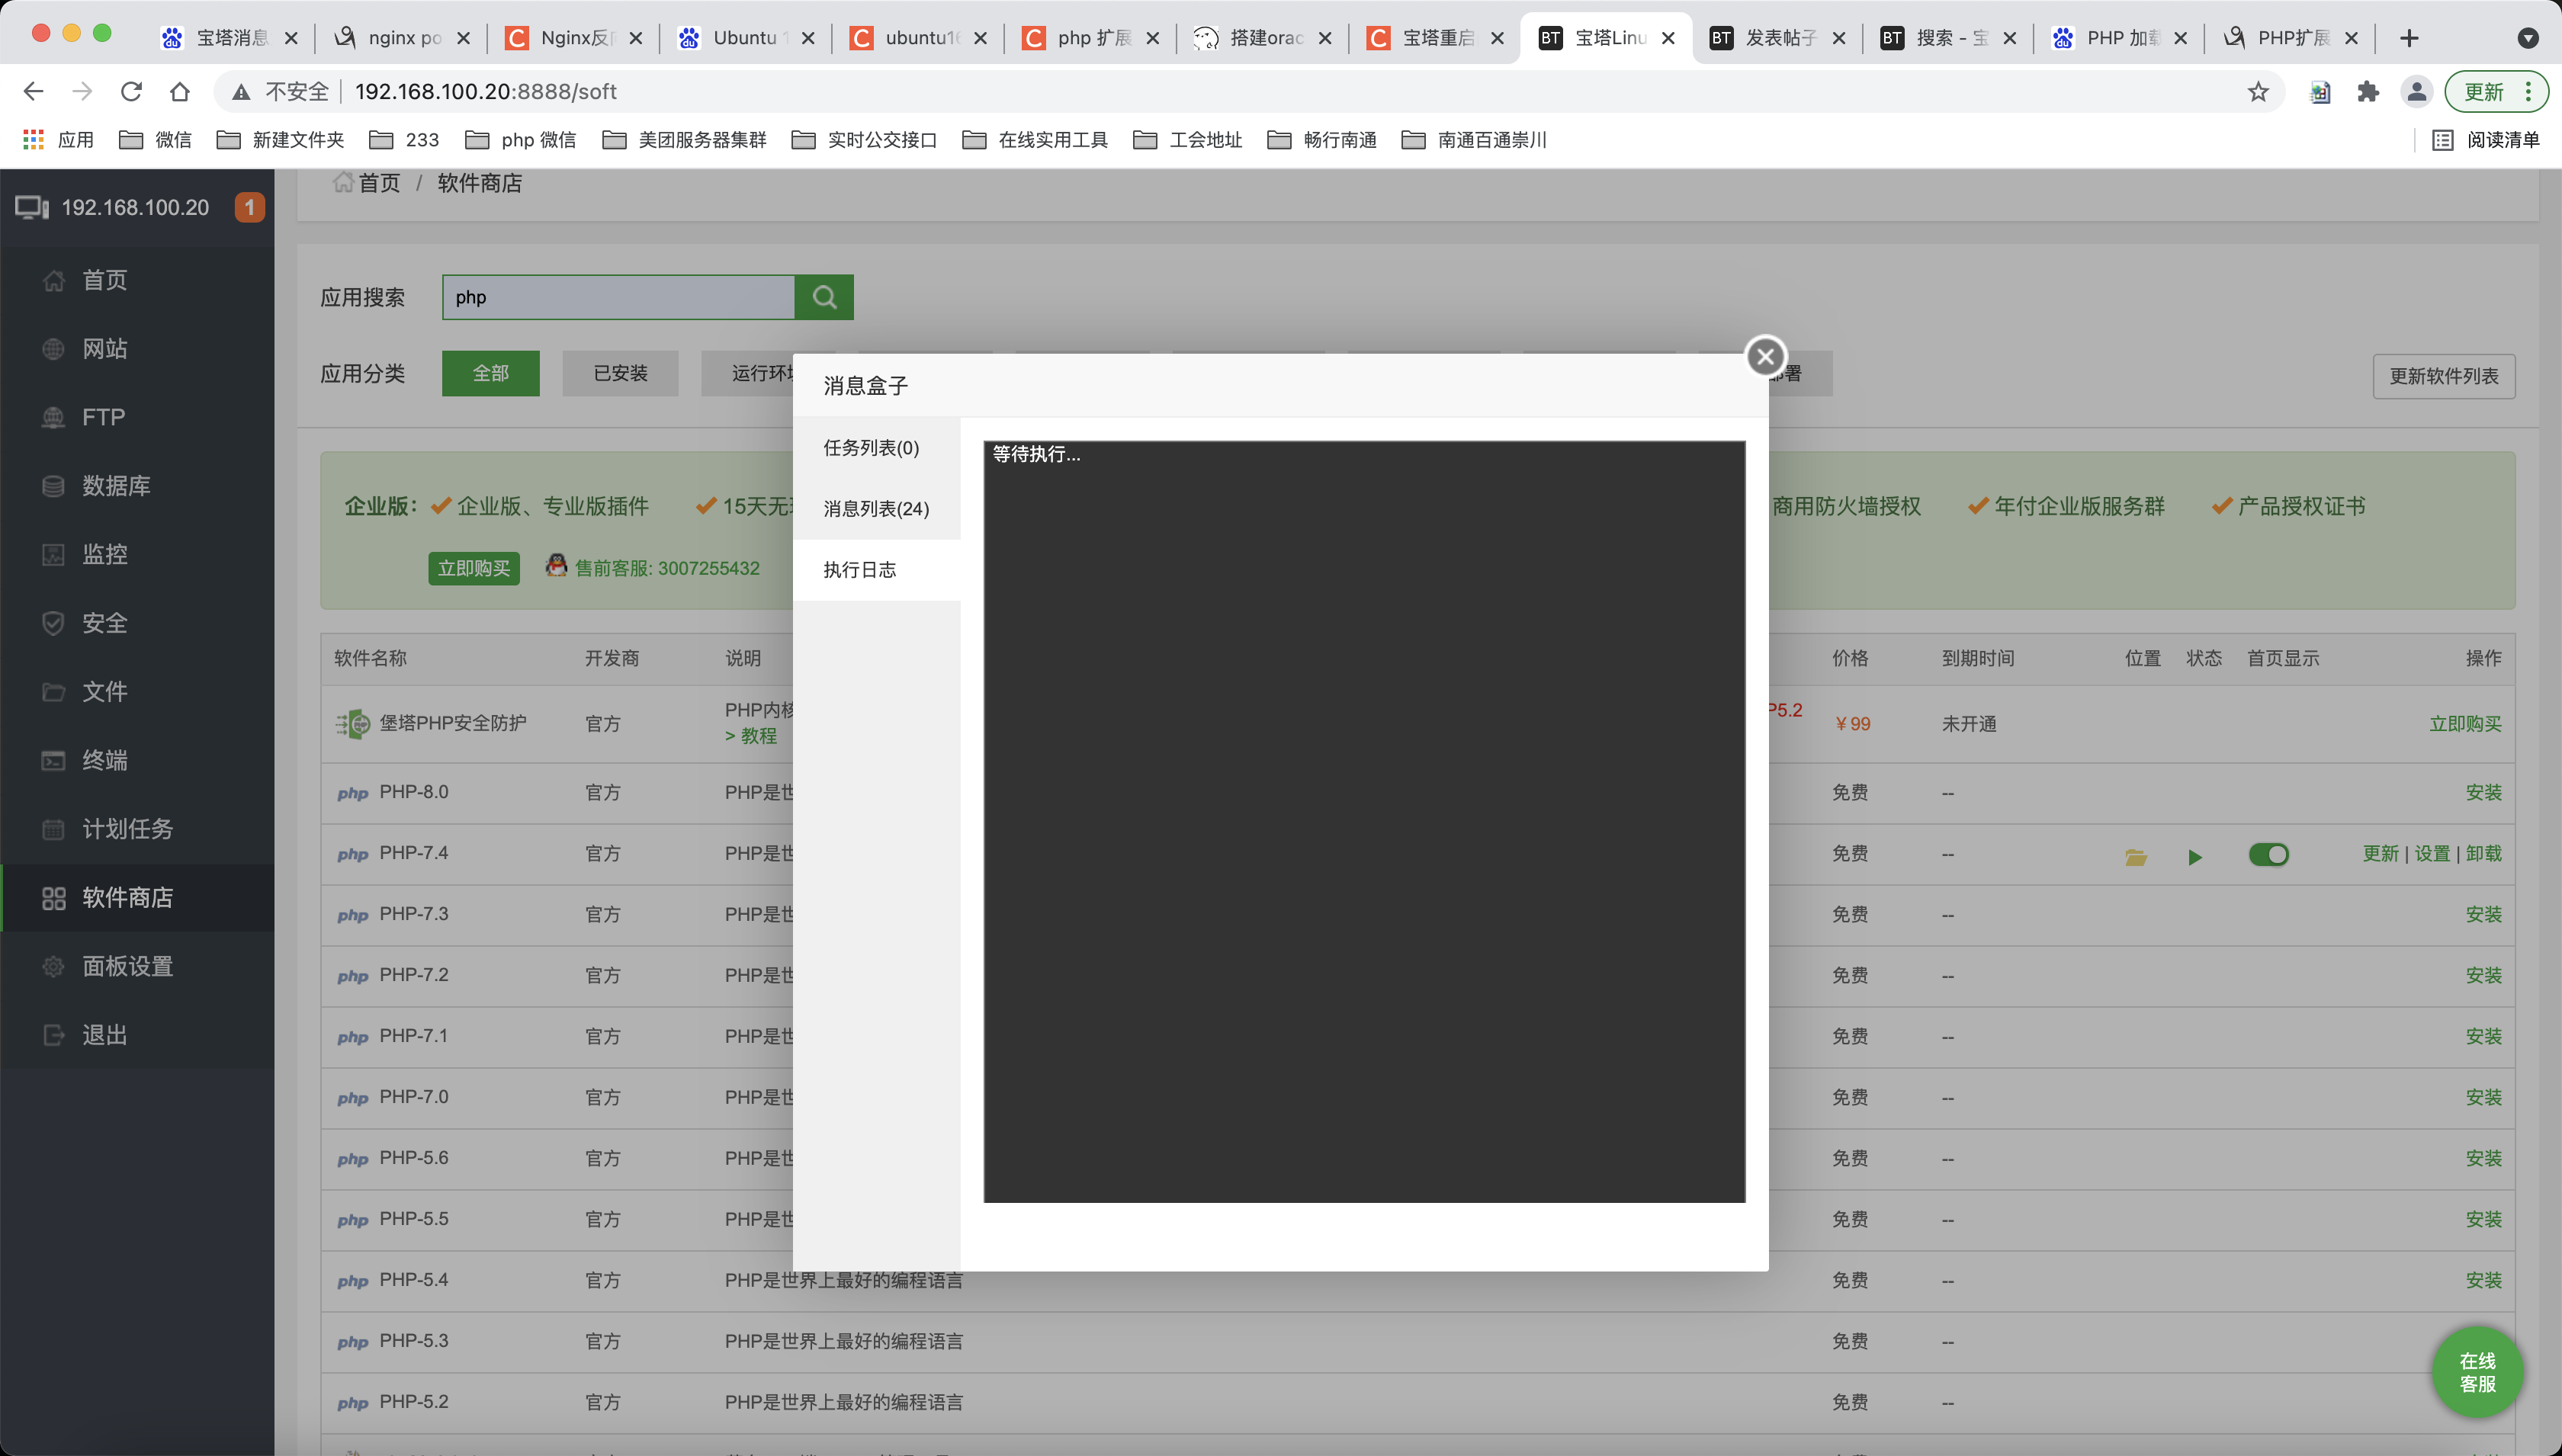Click the search magnifier button
This screenshot has width=2562, height=1456.
pyautogui.click(x=824, y=297)
